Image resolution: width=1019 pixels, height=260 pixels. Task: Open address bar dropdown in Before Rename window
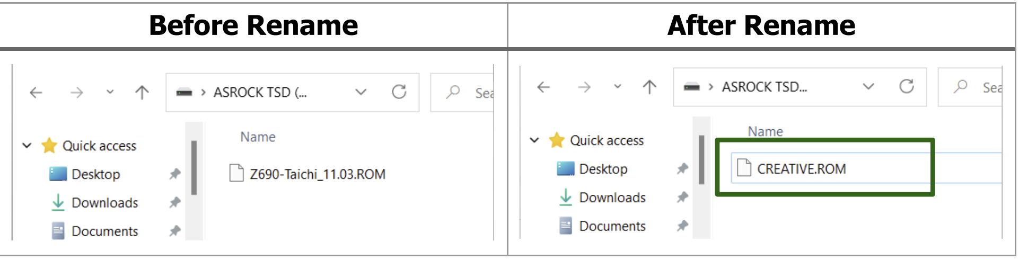(361, 92)
